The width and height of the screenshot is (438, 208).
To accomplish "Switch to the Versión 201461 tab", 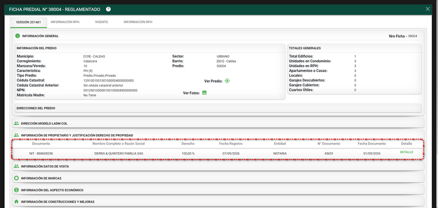I will coord(28,22).
